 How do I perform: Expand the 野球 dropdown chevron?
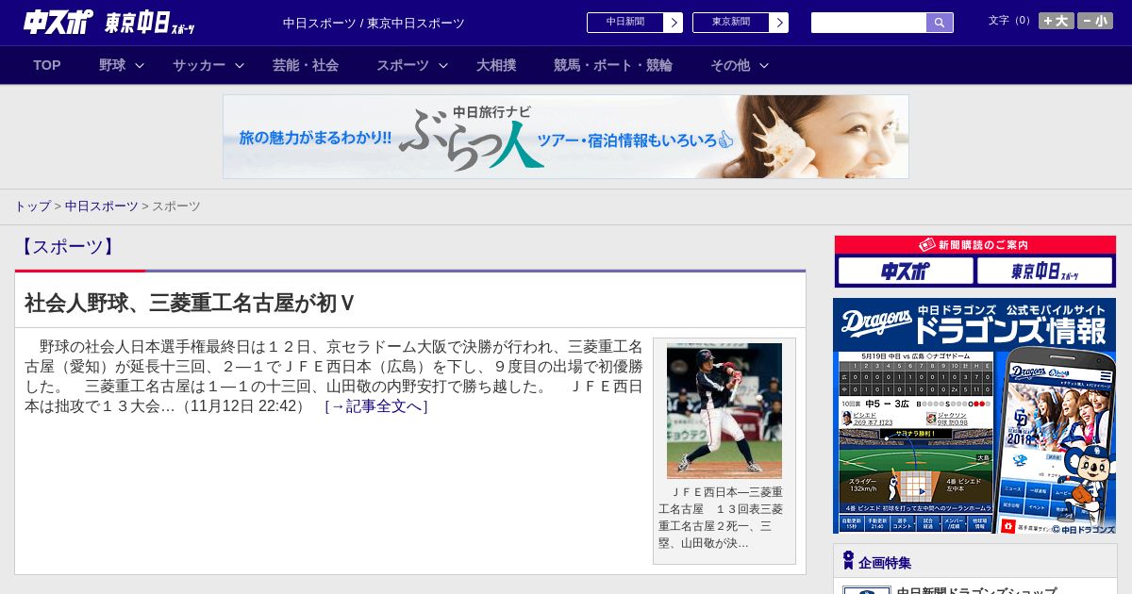click(x=140, y=65)
